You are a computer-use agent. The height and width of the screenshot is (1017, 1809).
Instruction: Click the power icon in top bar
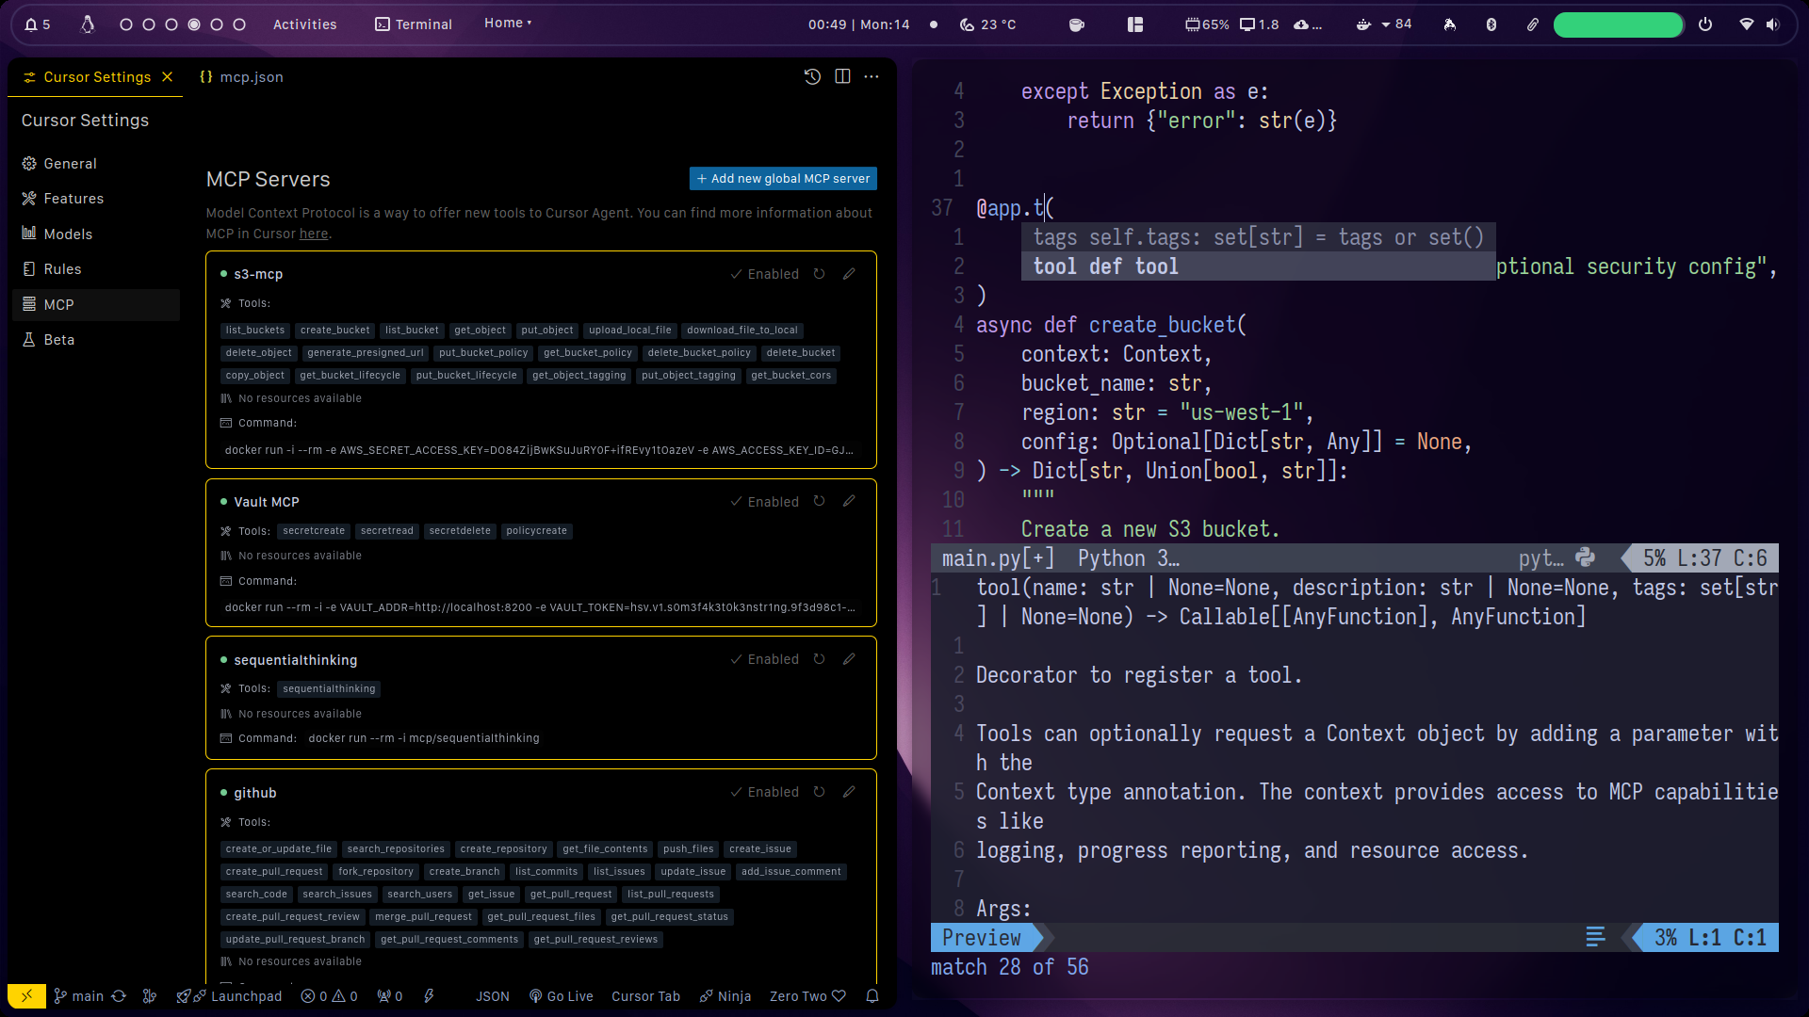point(1705,24)
